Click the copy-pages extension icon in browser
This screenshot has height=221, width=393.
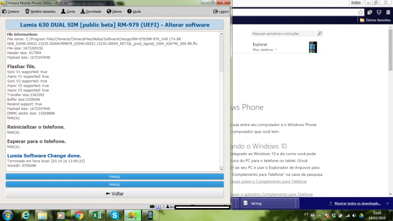(x=370, y=12)
